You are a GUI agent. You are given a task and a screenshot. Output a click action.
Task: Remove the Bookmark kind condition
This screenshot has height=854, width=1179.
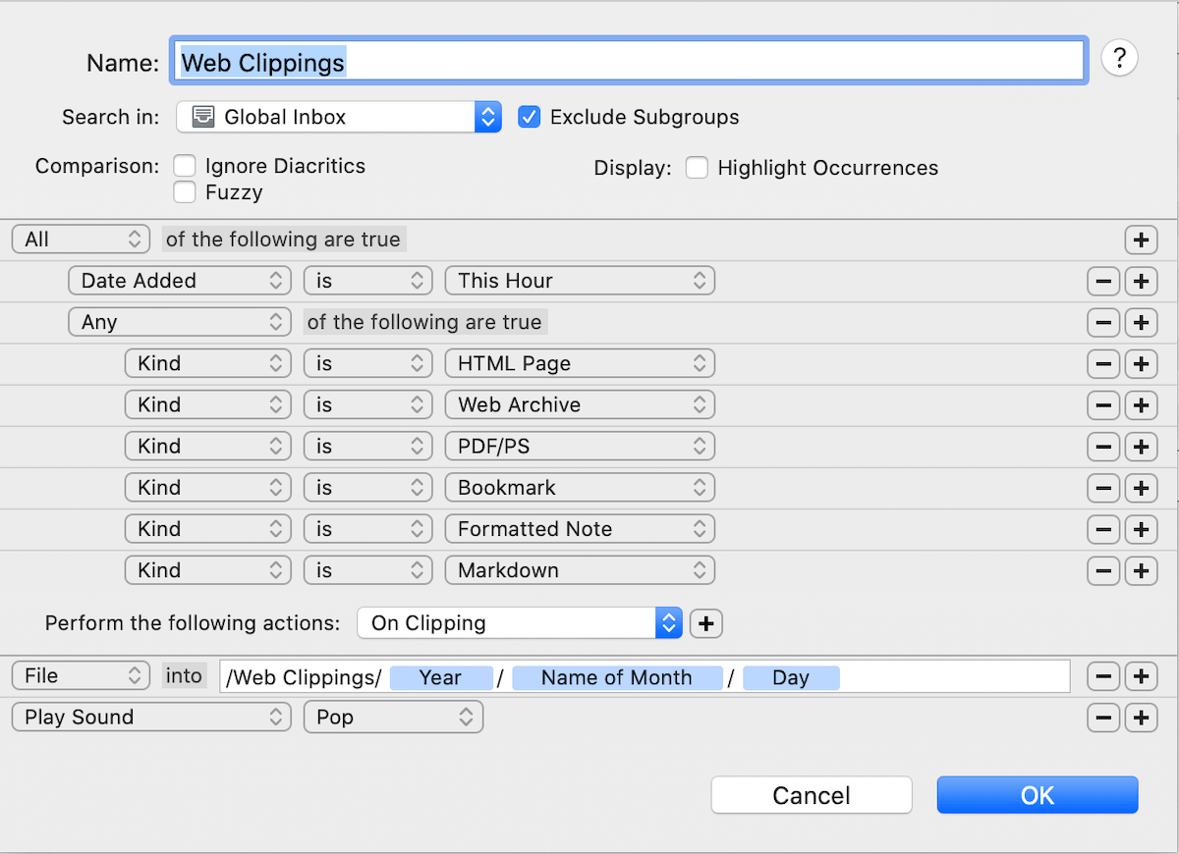pyautogui.click(x=1102, y=487)
